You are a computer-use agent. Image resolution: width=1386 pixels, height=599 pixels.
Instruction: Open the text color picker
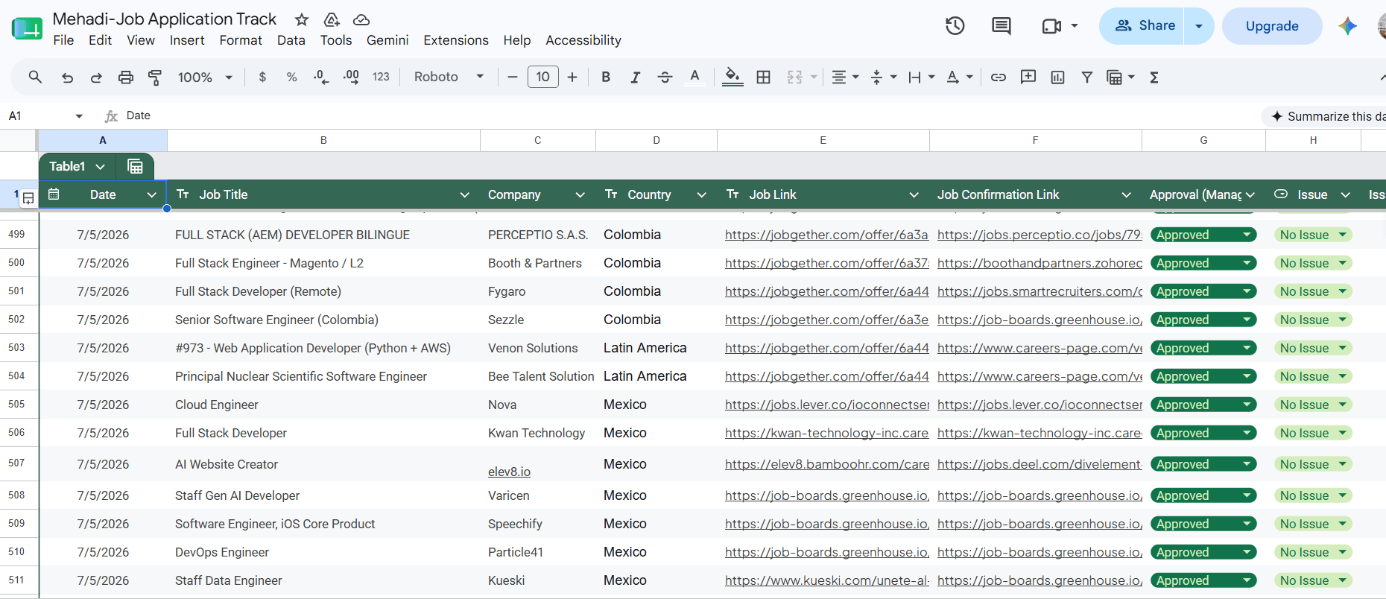pos(694,77)
